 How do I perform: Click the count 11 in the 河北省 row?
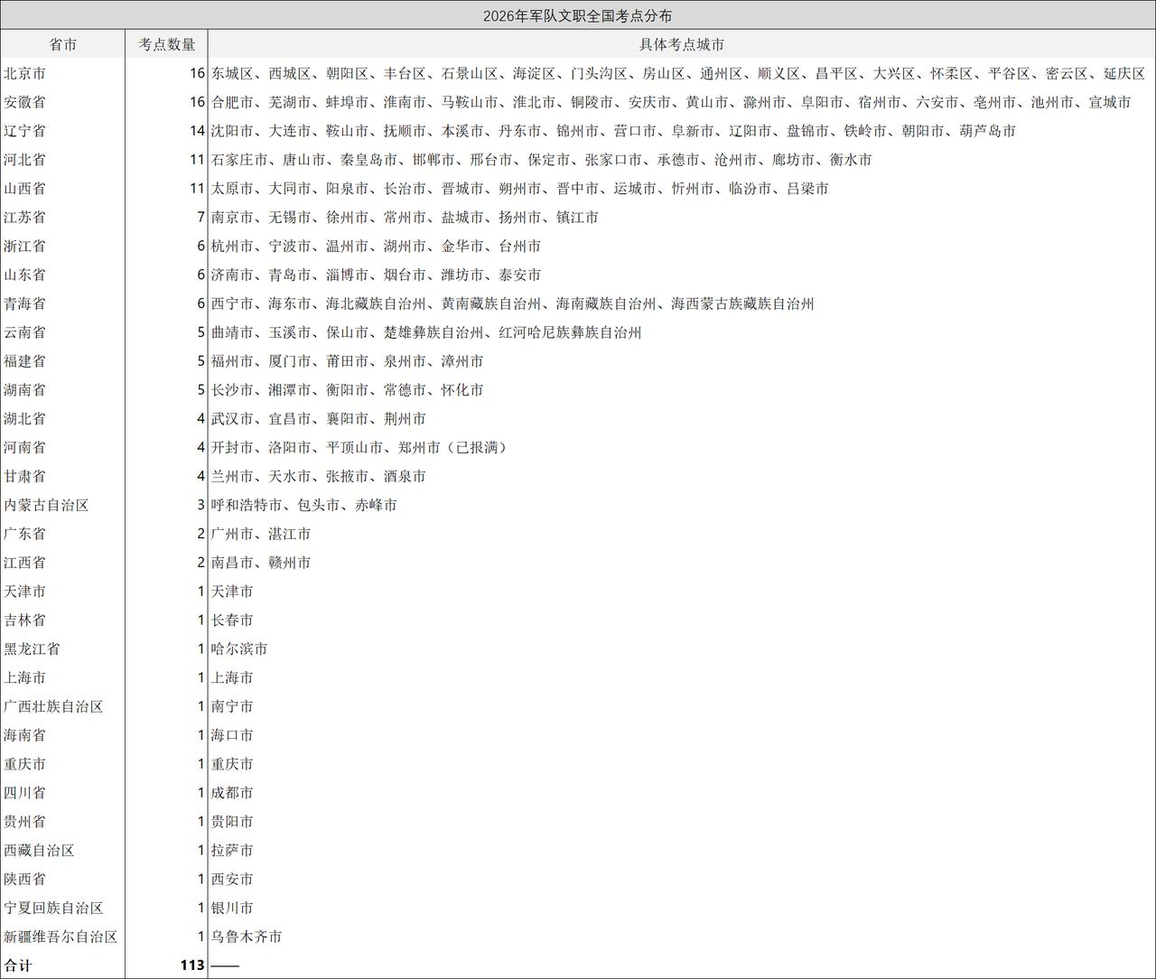pyautogui.click(x=198, y=160)
